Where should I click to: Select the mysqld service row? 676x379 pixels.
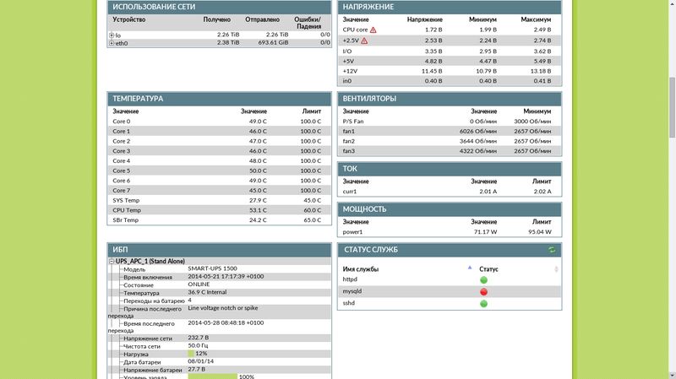click(450, 291)
